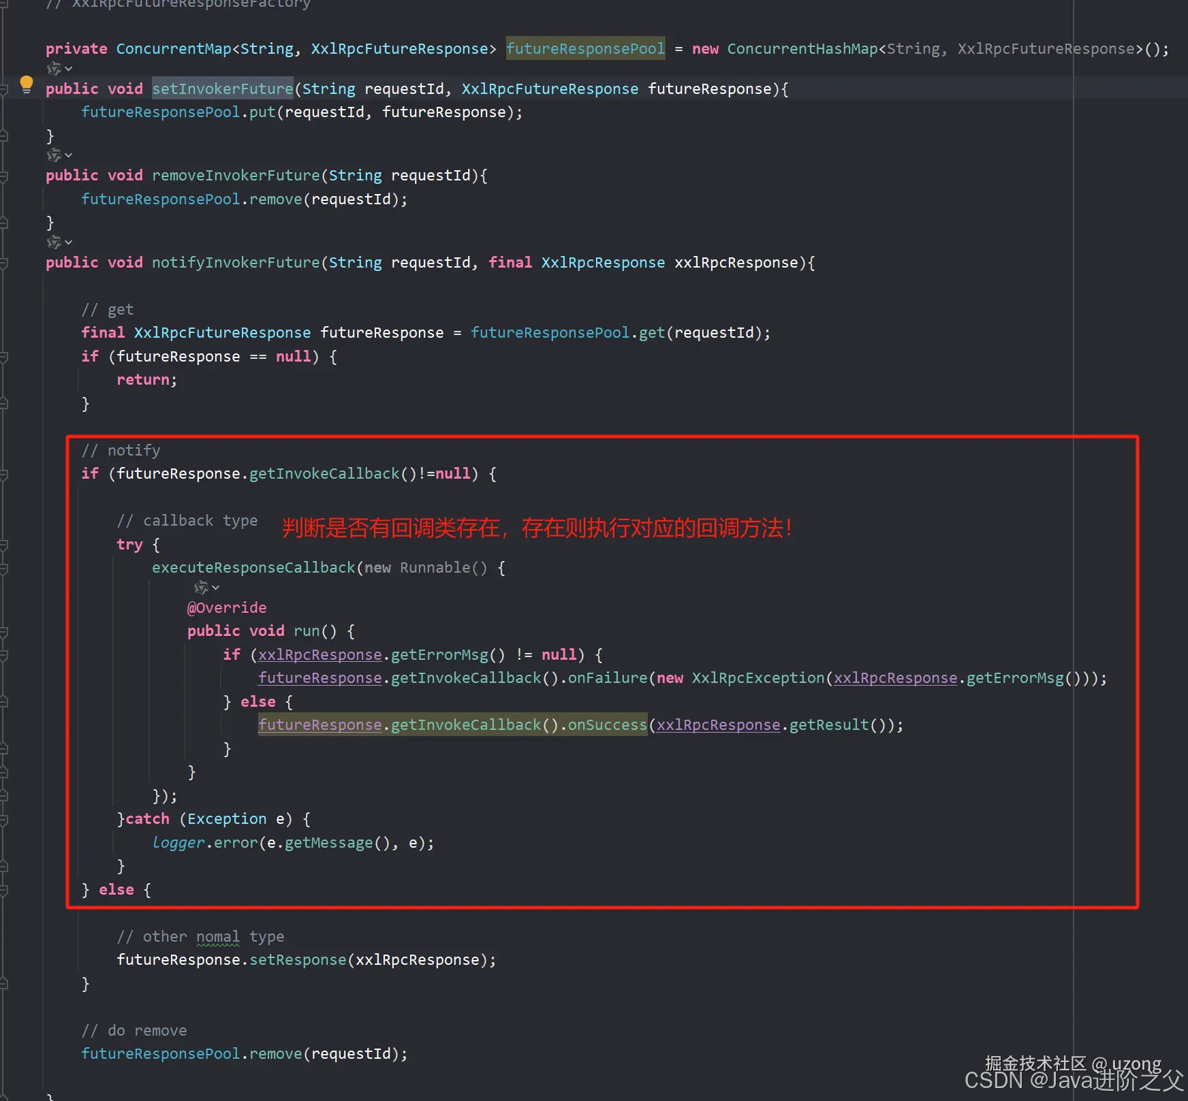
Task: Collapse the notifyInvokerFuture method fold marker
Action: (3, 264)
